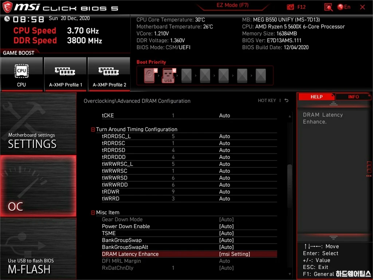This screenshot has height=280, width=373.
Task: Click the settings list scrollbar thumb
Action: point(290,186)
